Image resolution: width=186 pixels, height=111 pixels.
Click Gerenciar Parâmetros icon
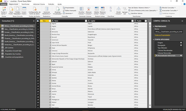click(x=47, y=9)
